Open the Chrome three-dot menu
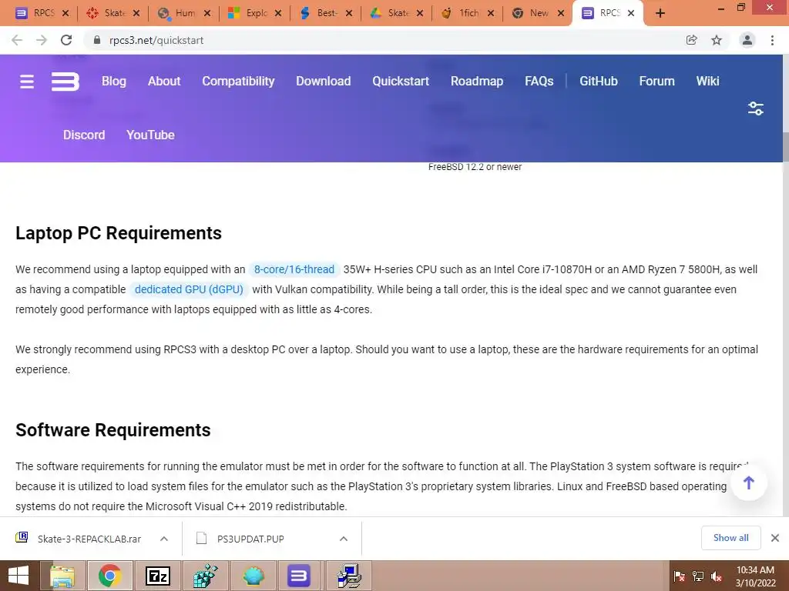Viewport: 789px width, 591px height. pyautogui.click(x=772, y=40)
